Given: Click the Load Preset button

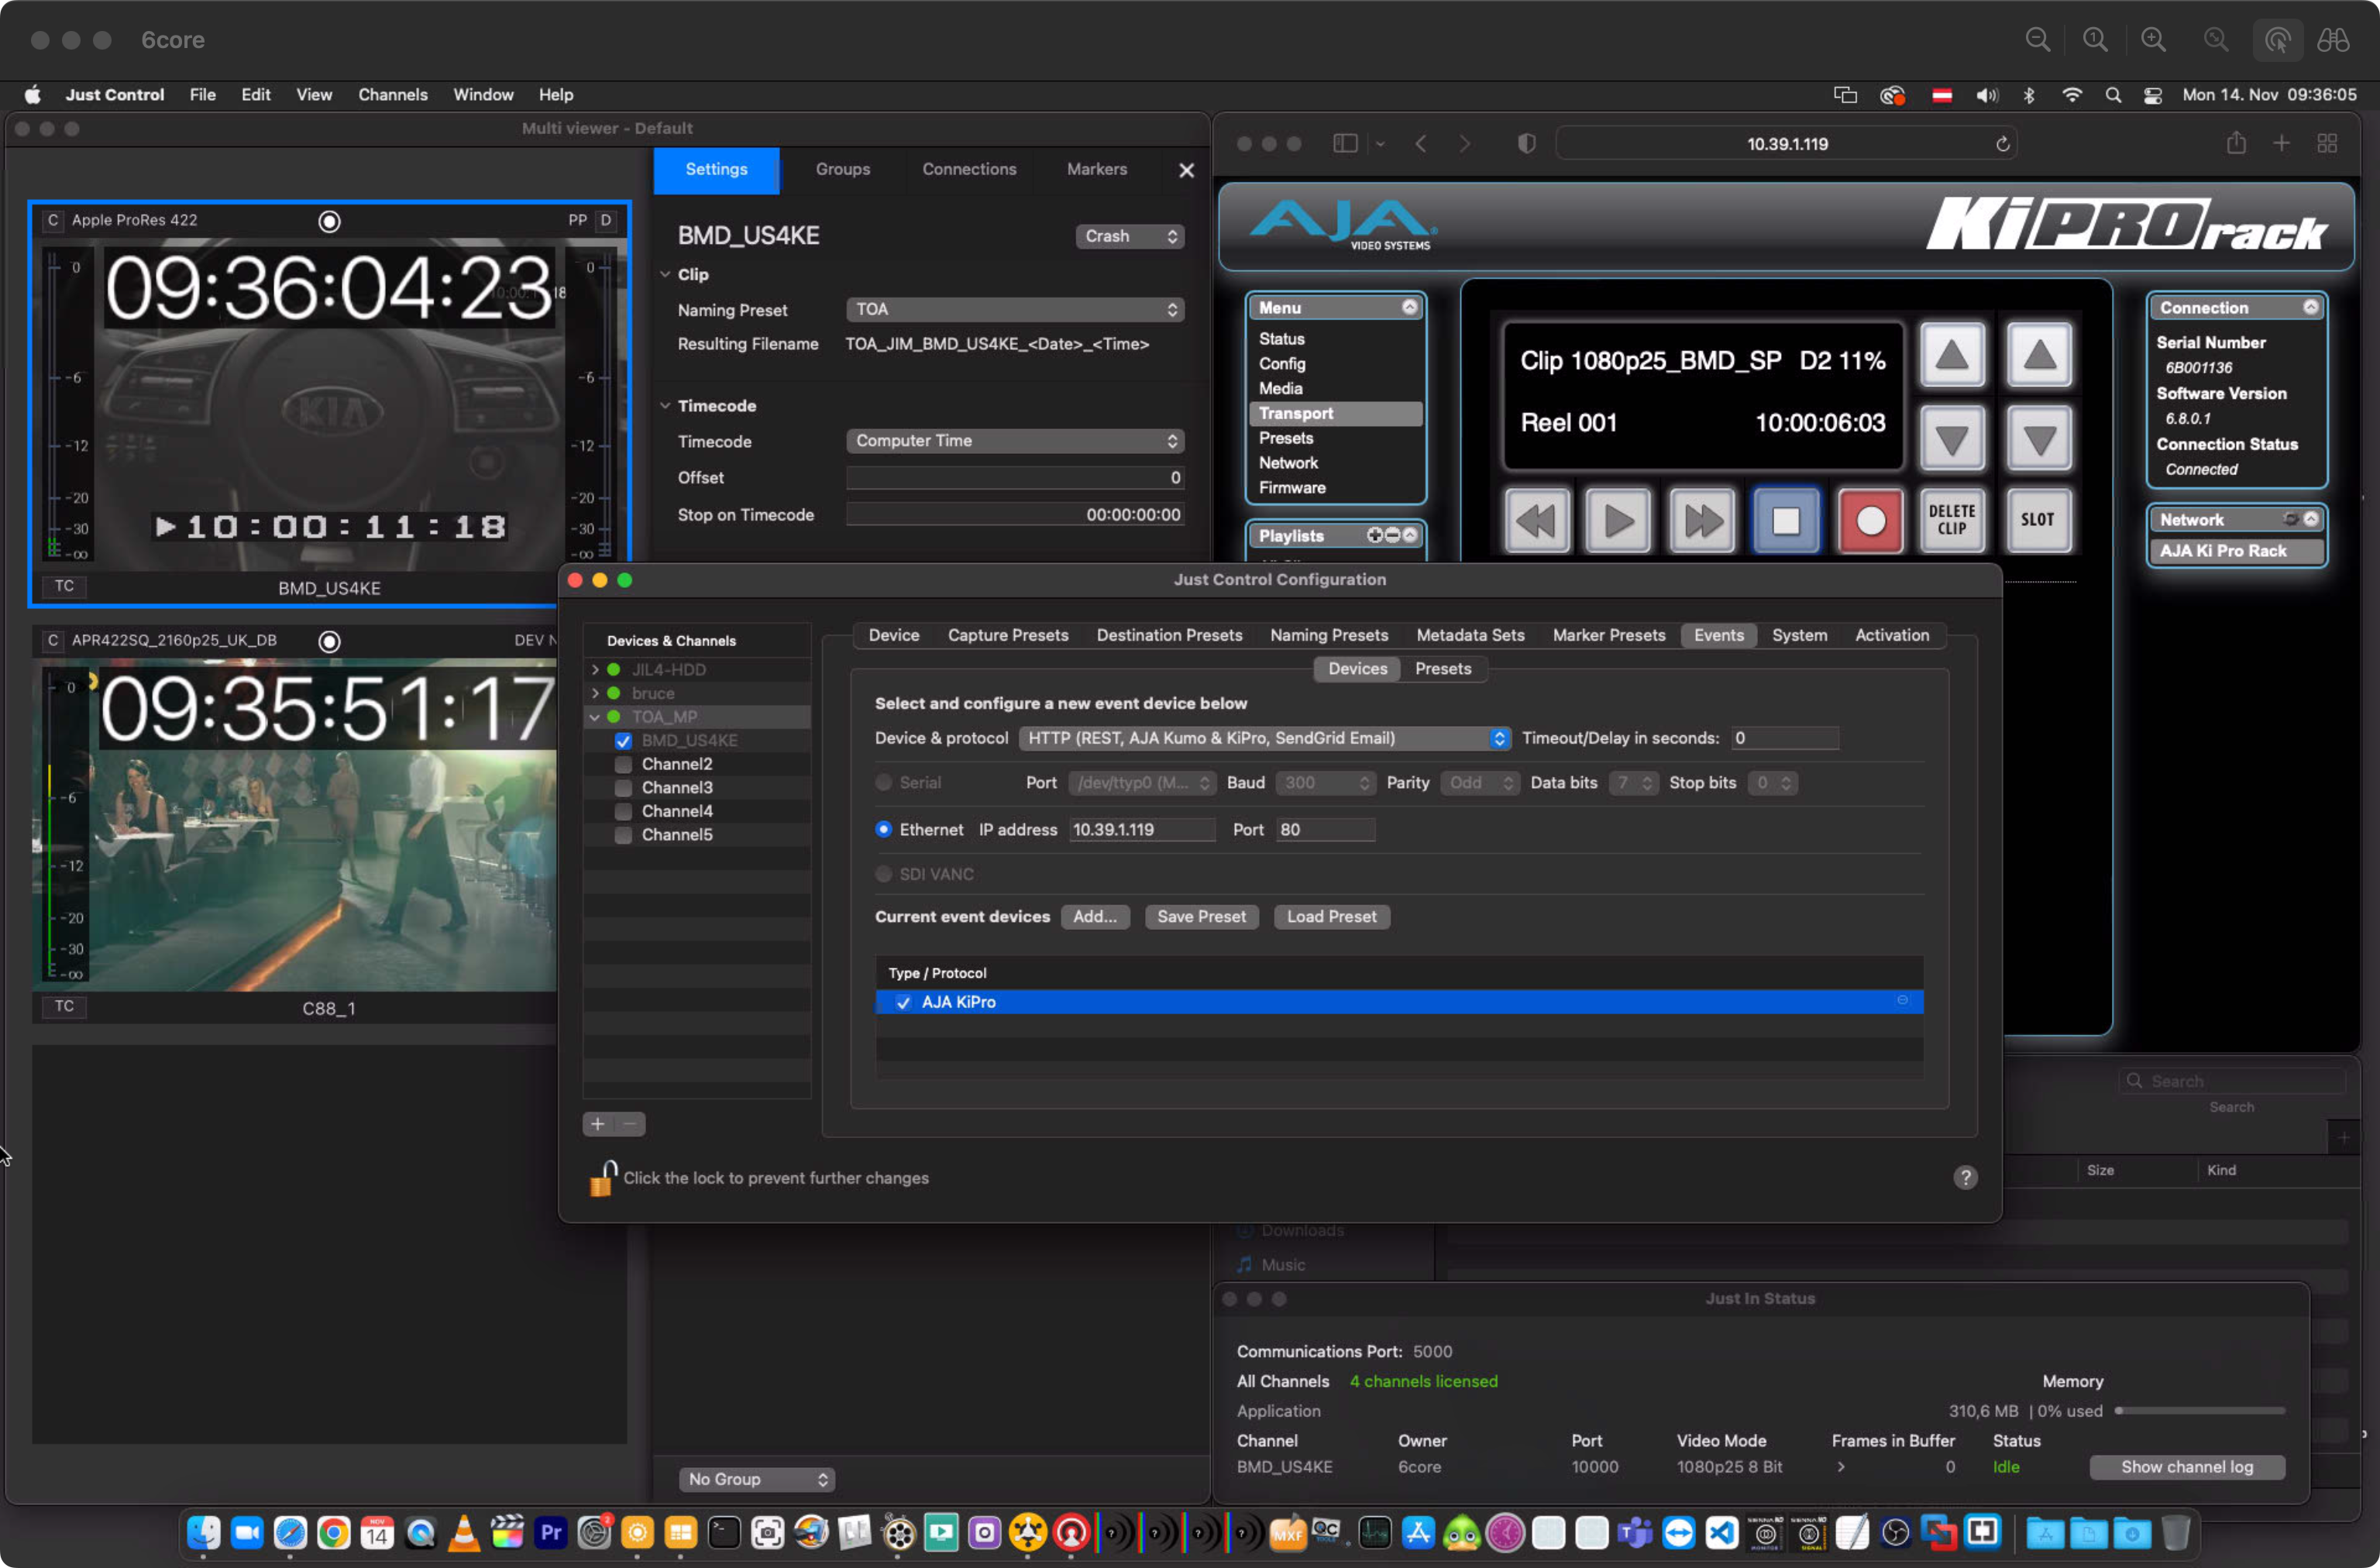Looking at the screenshot, I should (1331, 917).
